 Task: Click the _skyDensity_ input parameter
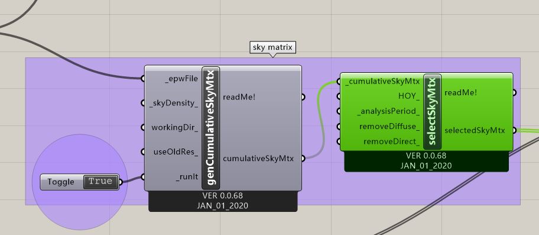[x=174, y=103]
